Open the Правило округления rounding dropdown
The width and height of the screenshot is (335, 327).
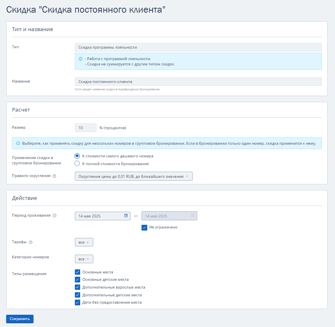[133, 176]
